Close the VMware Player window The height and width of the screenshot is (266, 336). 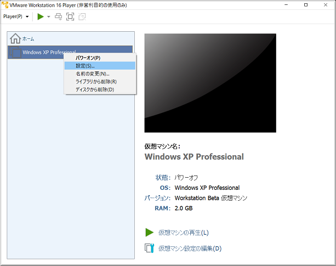(326, 5)
